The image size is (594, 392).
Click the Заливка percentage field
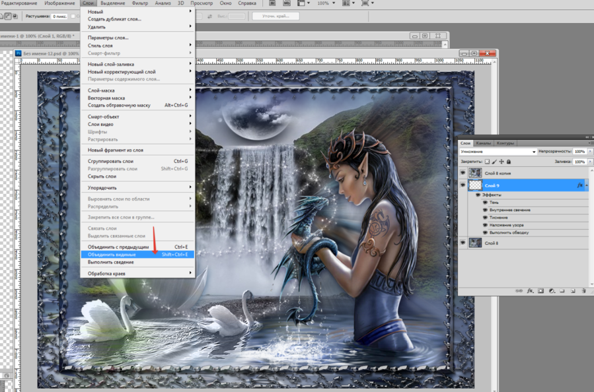579,162
